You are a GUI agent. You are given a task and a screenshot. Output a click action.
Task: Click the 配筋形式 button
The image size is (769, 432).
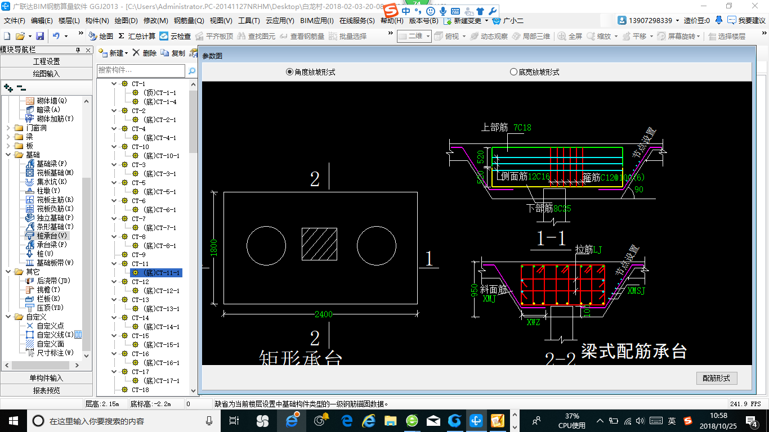(716, 378)
